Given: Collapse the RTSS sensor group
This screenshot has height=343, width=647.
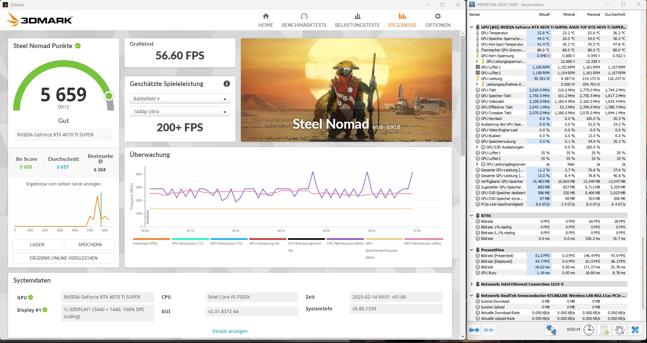Looking at the screenshot, I should coord(471,216).
